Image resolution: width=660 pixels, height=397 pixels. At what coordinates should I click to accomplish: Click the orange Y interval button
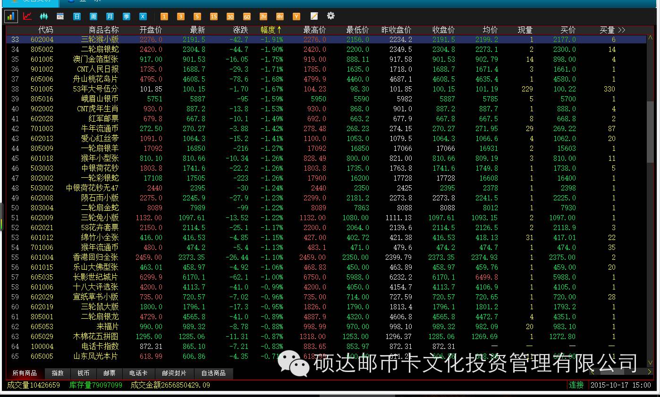296,17
